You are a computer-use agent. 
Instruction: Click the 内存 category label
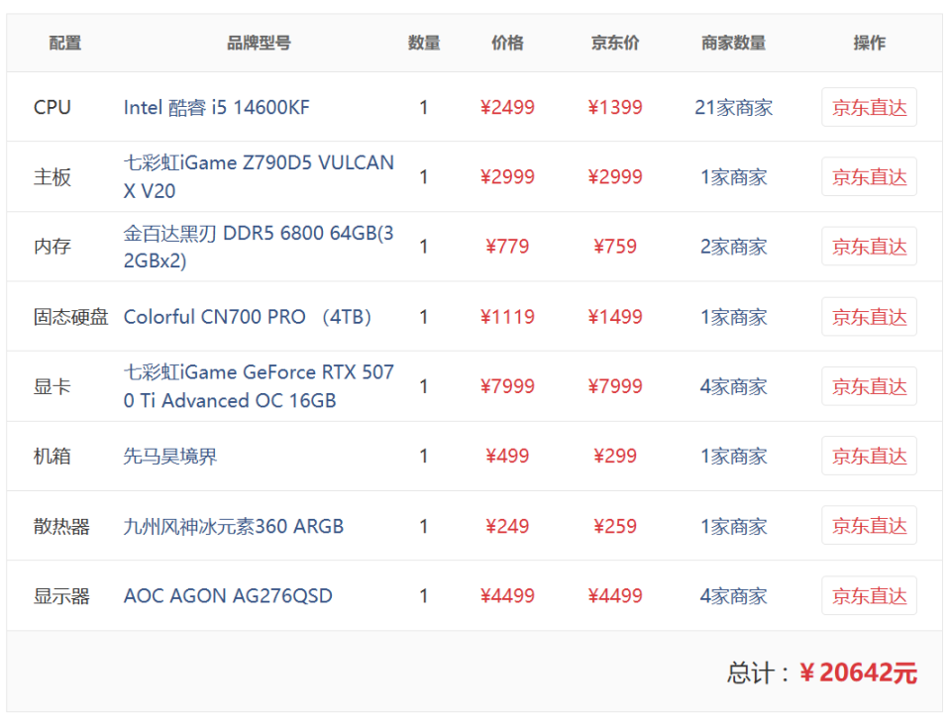tap(53, 247)
